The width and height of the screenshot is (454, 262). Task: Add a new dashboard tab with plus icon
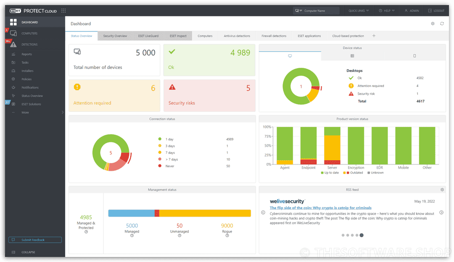click(374, 36)
